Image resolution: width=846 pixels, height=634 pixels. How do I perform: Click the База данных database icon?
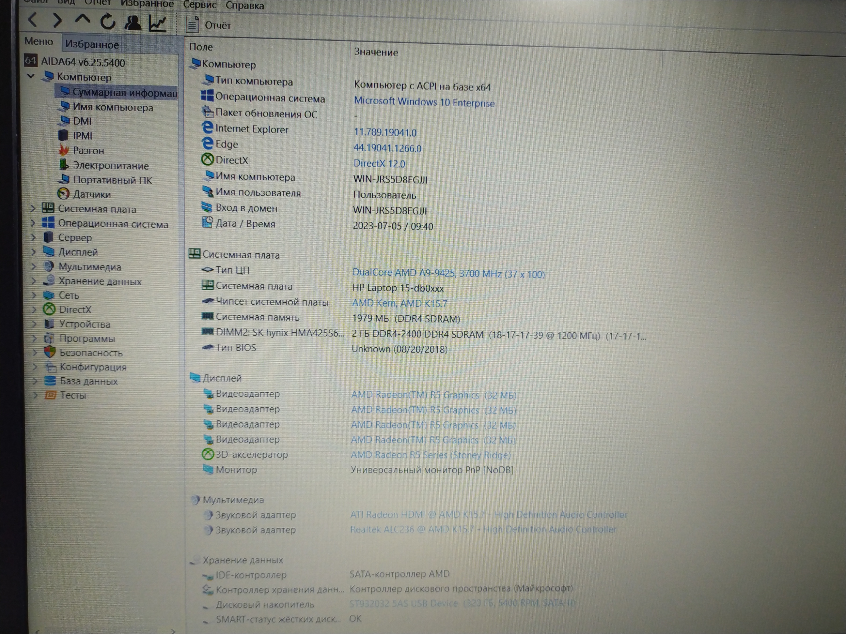50,381
